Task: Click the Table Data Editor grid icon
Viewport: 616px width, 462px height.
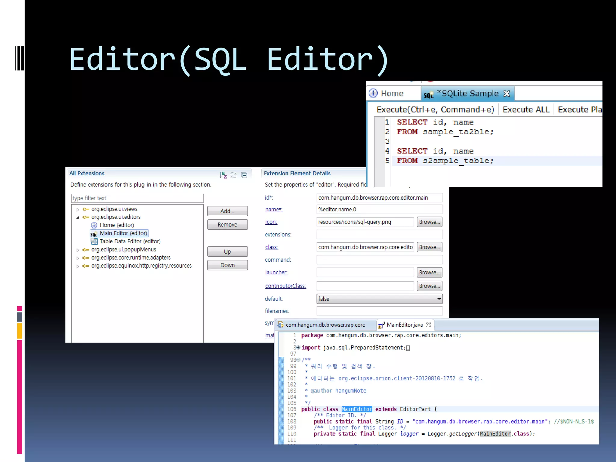Action: 94,241
